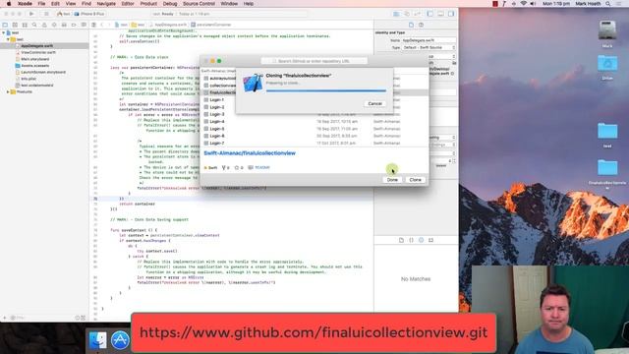Toggle the Utilities panel visibility icon
The image size is (629, 354).
point(451,14)
